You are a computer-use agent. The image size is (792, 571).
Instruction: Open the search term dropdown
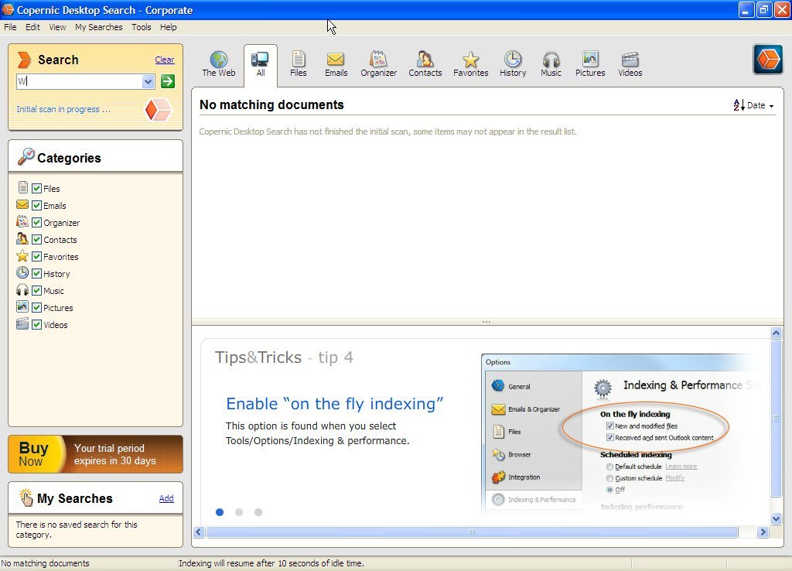coord(147,81)
